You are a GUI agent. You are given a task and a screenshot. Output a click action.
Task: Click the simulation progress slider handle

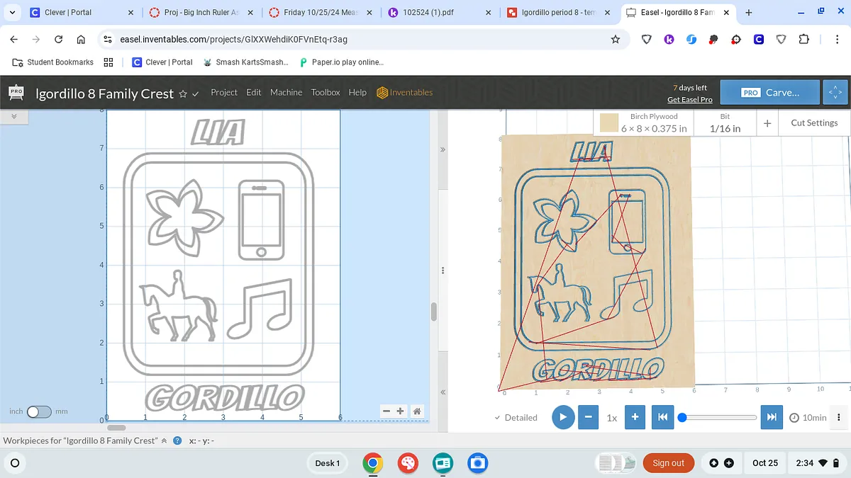tap(682, 417)
